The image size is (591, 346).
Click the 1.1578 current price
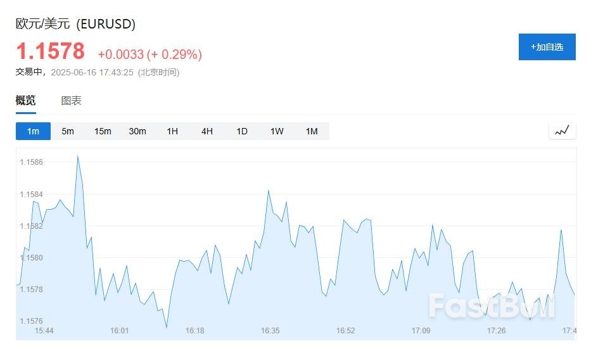click(50, 51)
